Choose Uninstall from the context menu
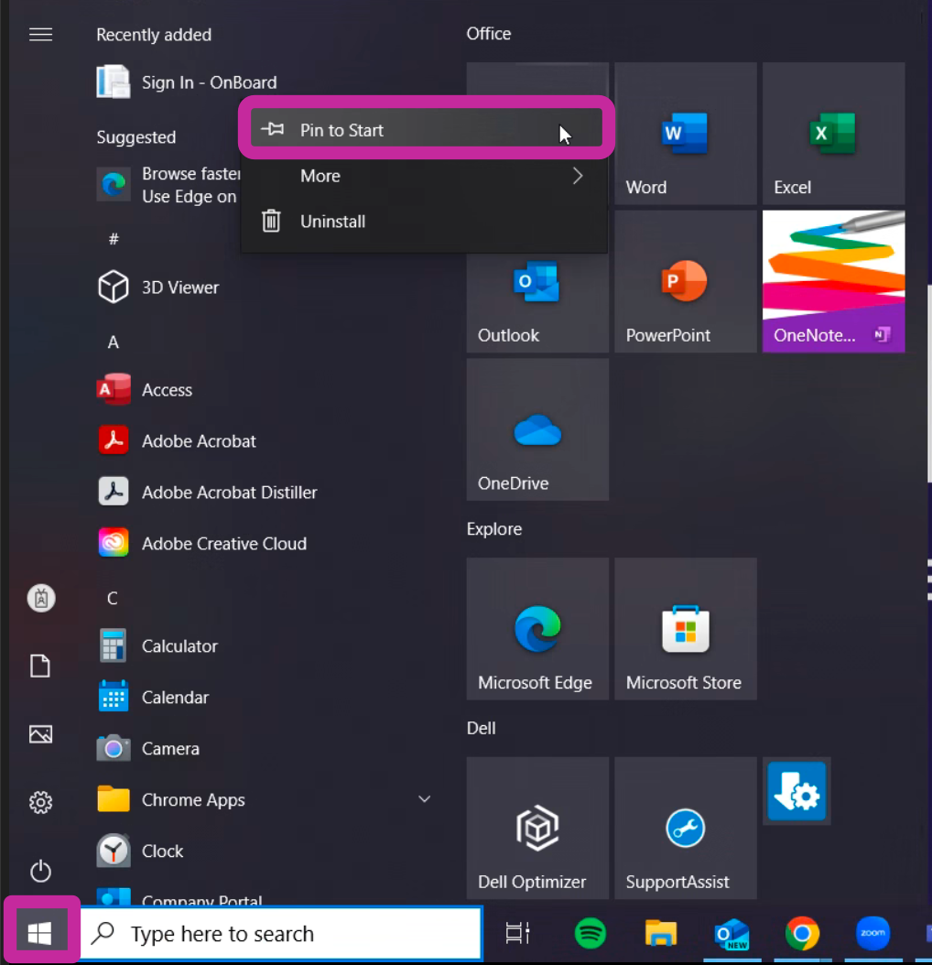The image size is (932, 965). (x=332, y=222)
